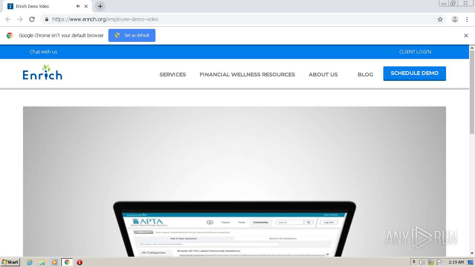475x267 pixels.
Task: Open media player taskbar icon
Action: 55,262
